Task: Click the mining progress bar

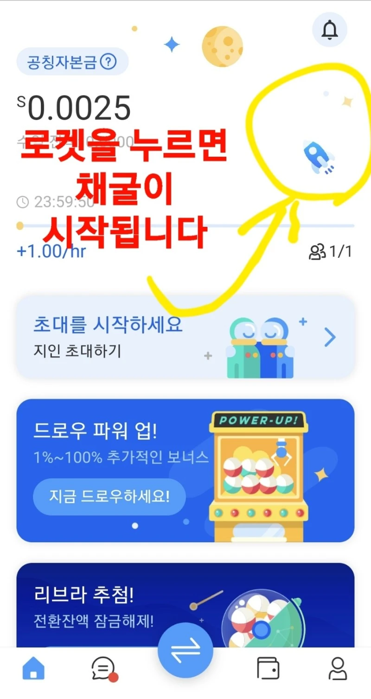Action: [x=185, y=226]
